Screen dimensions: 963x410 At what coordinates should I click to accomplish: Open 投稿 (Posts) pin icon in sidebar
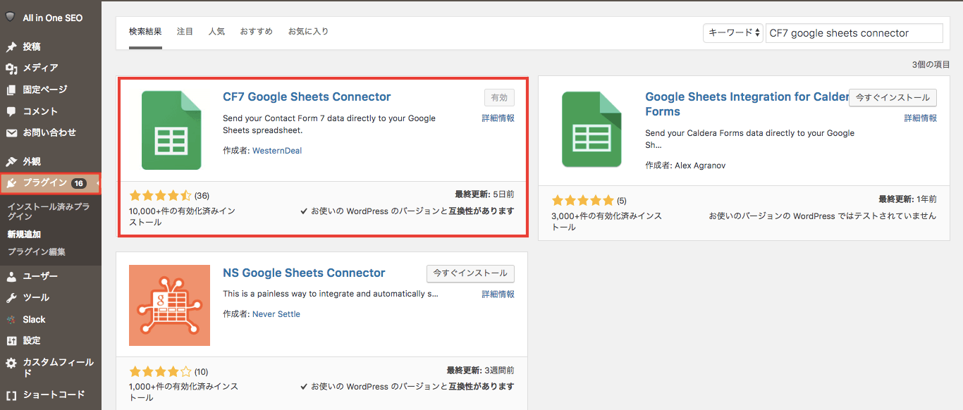[x=11, y=47]
